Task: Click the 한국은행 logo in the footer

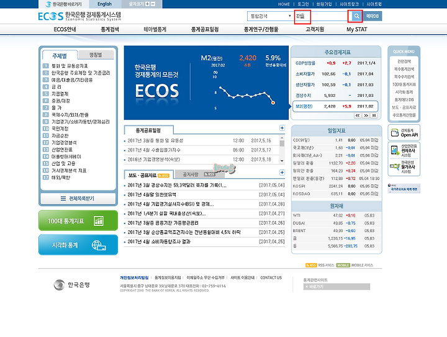Action: pos(71,285)
